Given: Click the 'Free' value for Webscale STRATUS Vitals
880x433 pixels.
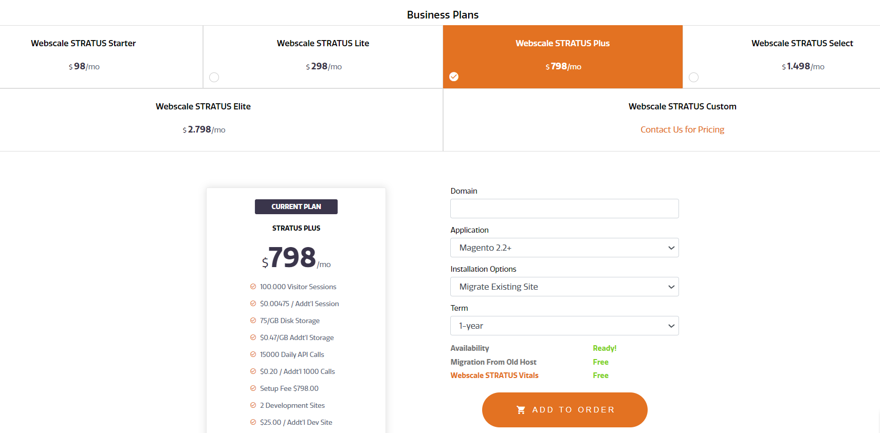Looking at the screenshot, I should point(600,375).
